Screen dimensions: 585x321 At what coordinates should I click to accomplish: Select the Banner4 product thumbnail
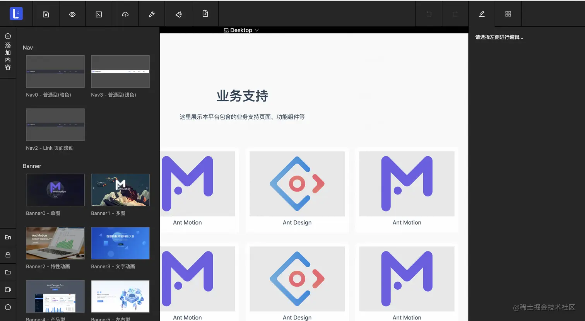55,296
